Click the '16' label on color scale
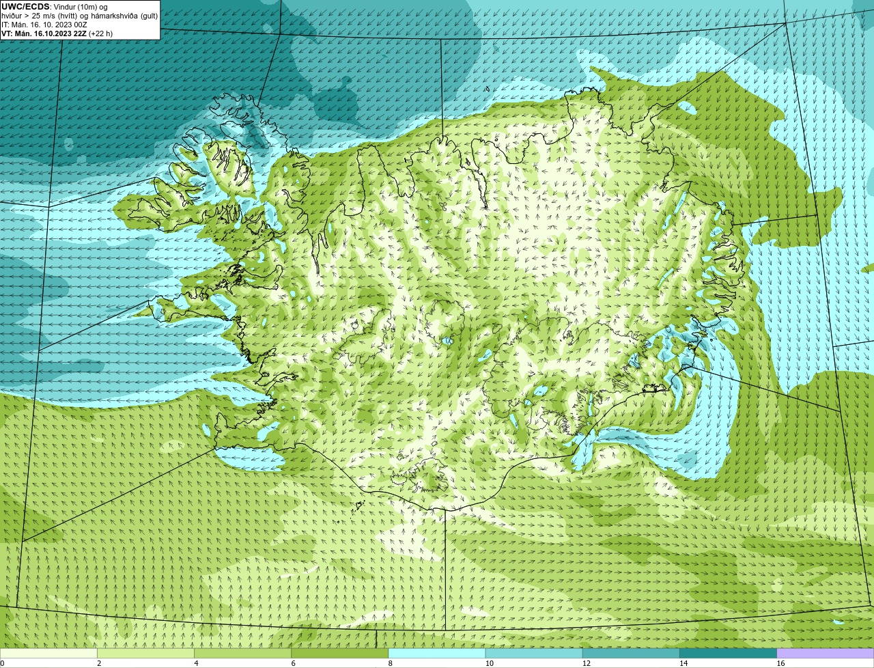The image size is (874, 668). tap(780, 663)
